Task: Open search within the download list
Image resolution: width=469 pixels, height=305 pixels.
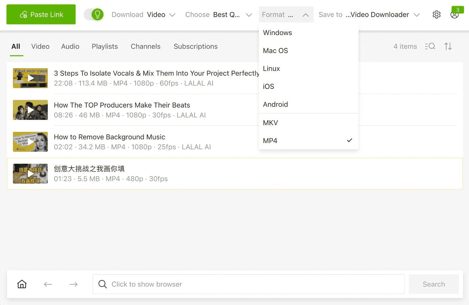Action: 429,46
